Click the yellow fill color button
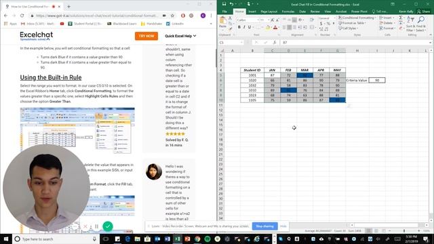The height and width of the screenshot is (244, 434). click(x=268, y=27)
